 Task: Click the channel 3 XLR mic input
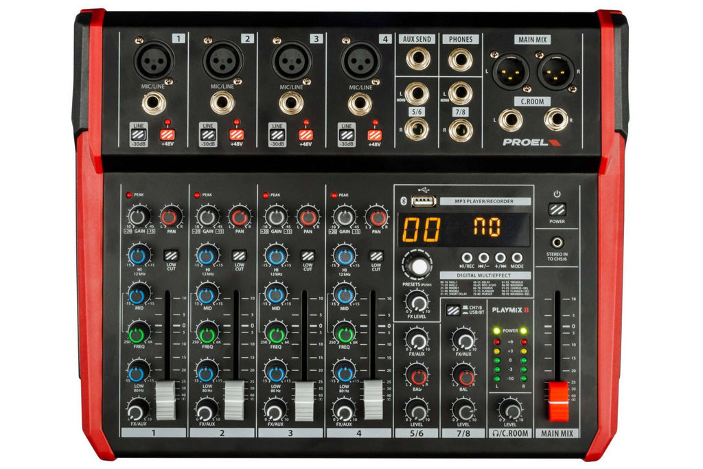tap(292, 60)
